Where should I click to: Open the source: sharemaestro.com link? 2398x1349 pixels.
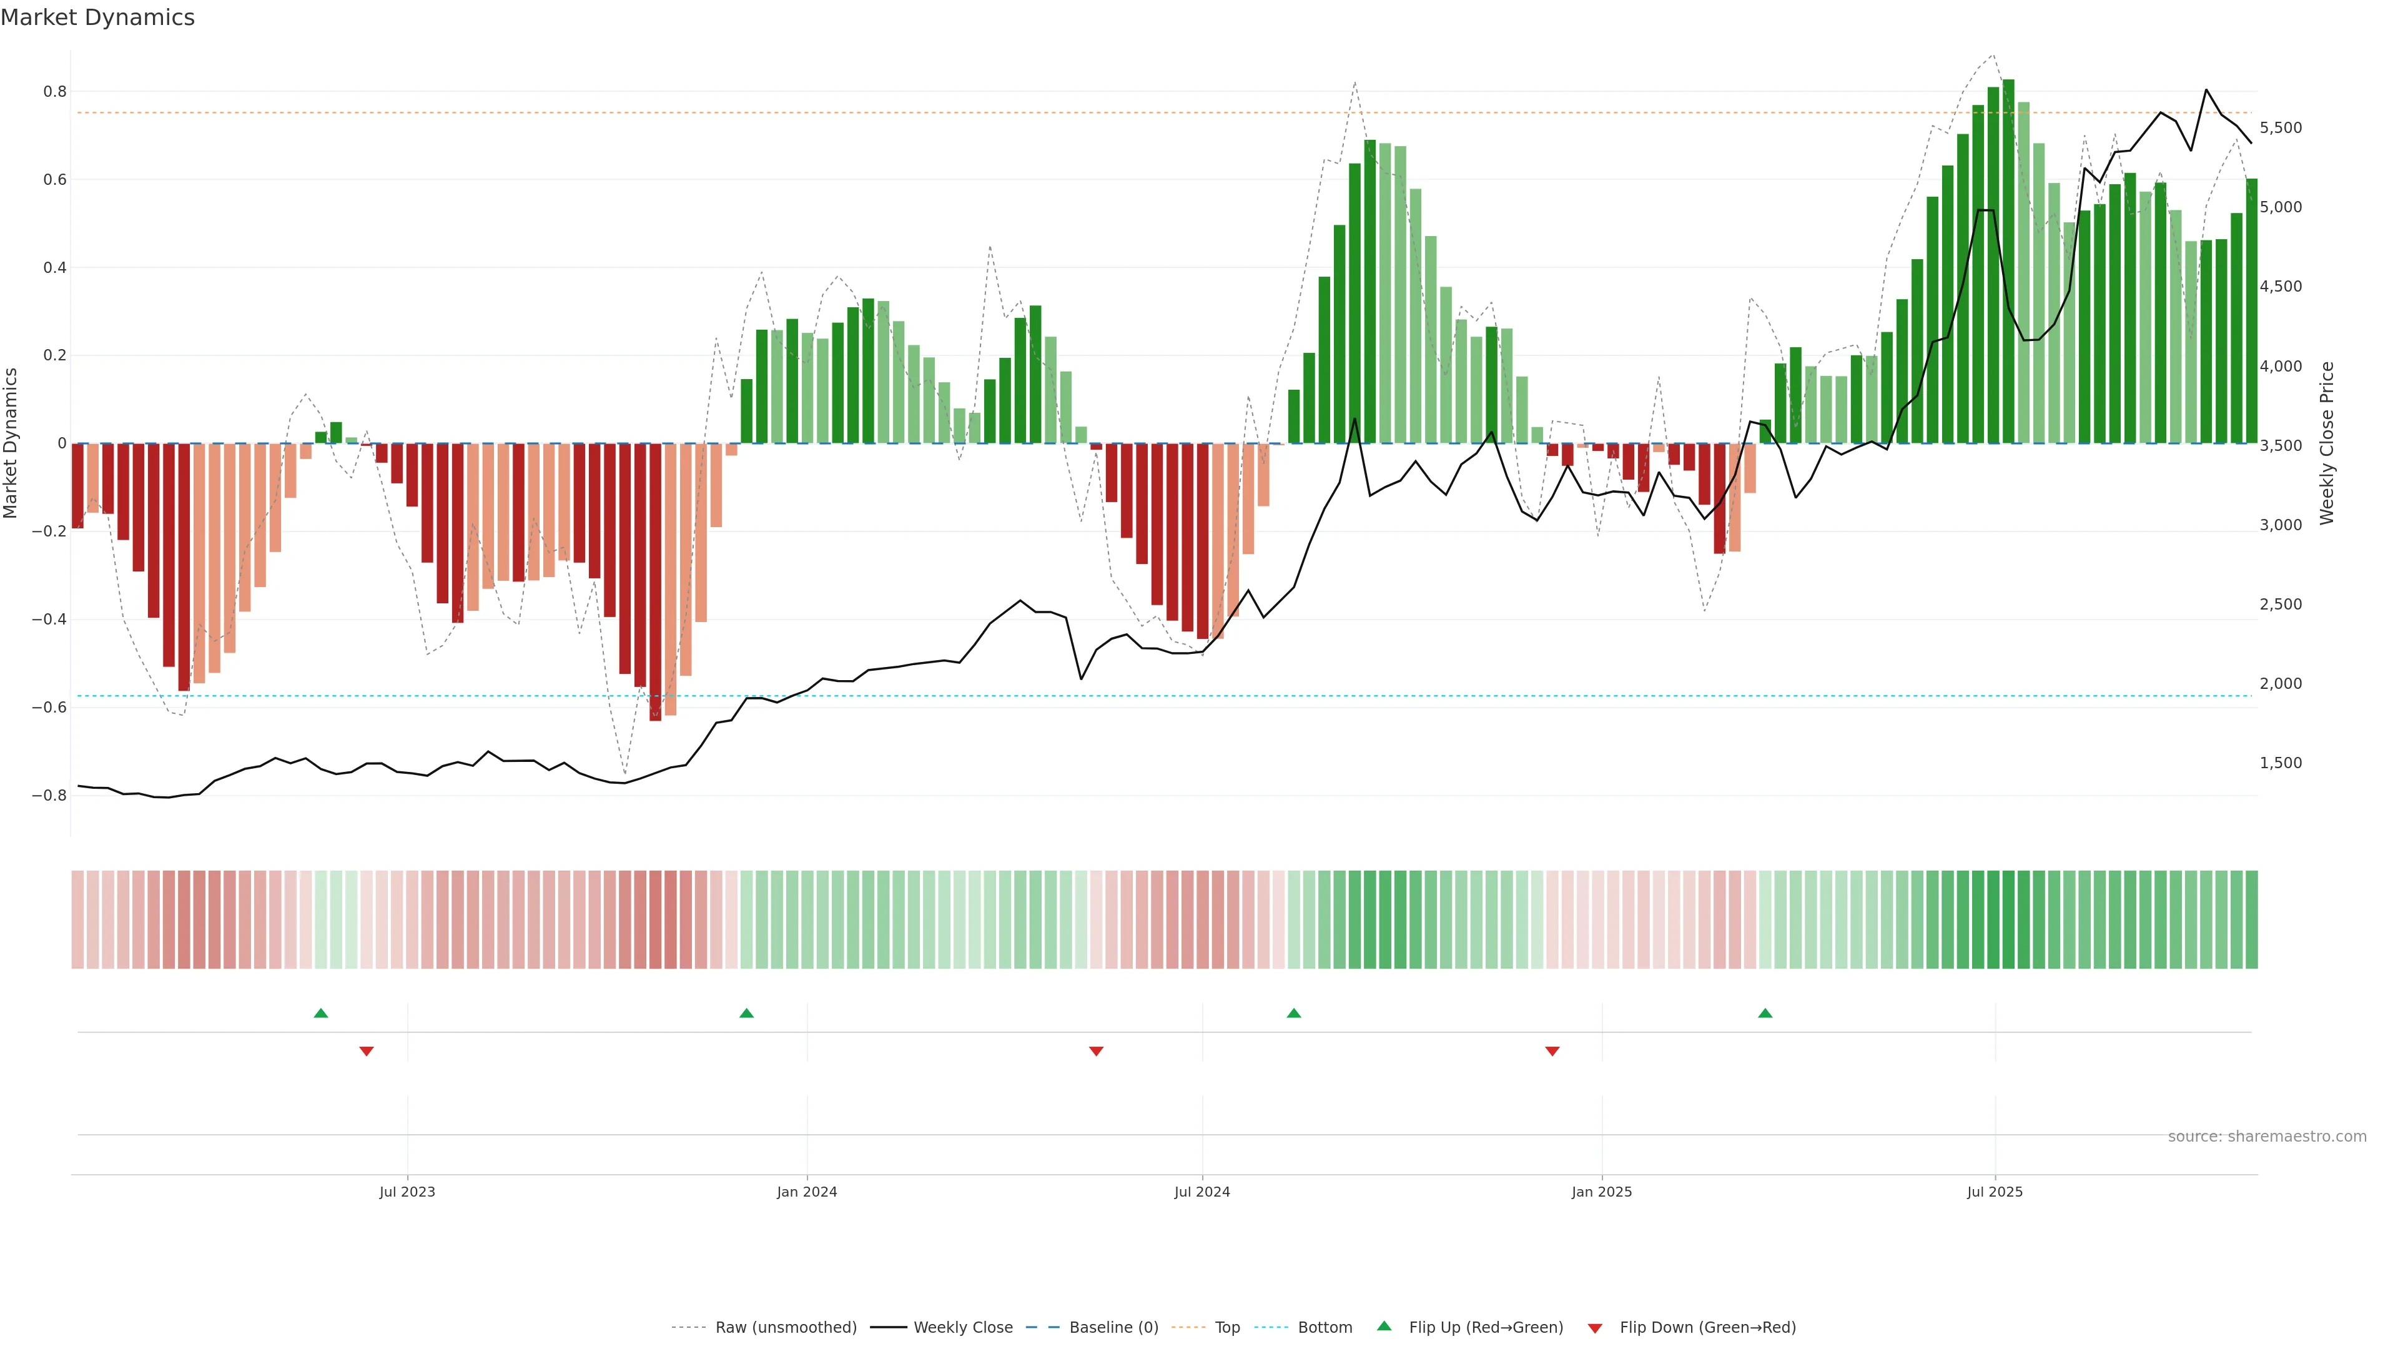(2267, 1137)
